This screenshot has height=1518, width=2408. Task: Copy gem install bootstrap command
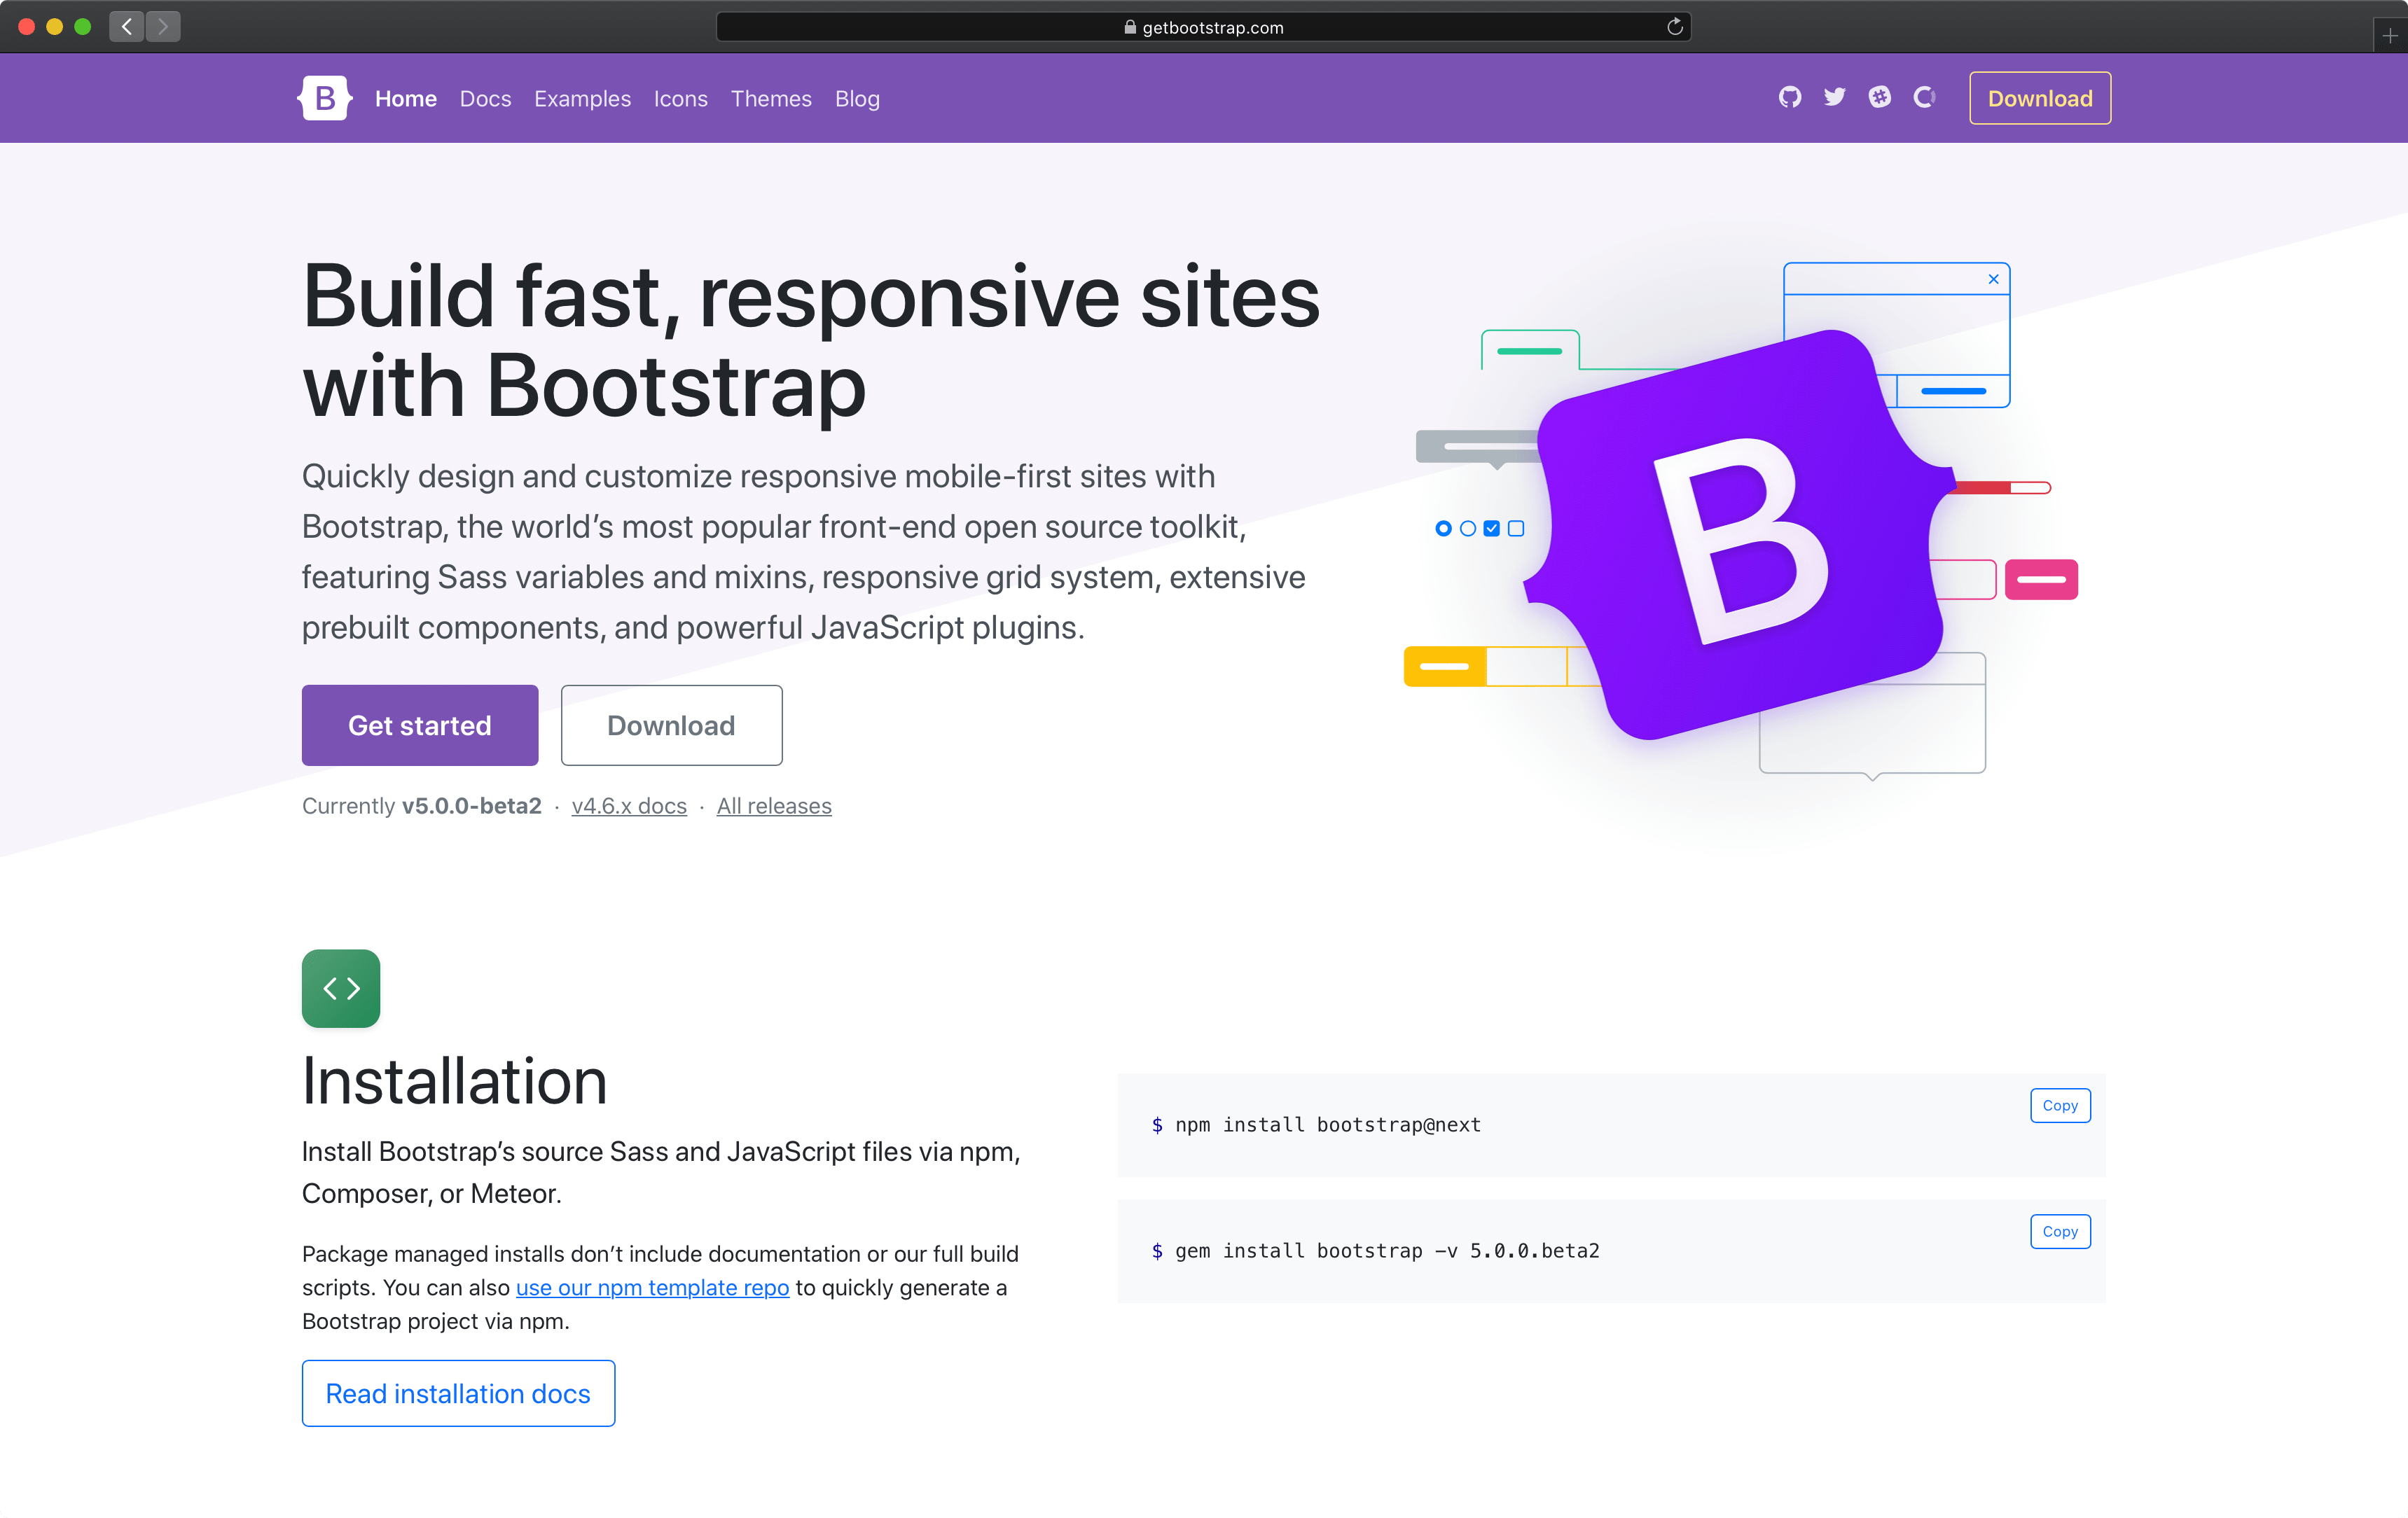[2060, 1230]
